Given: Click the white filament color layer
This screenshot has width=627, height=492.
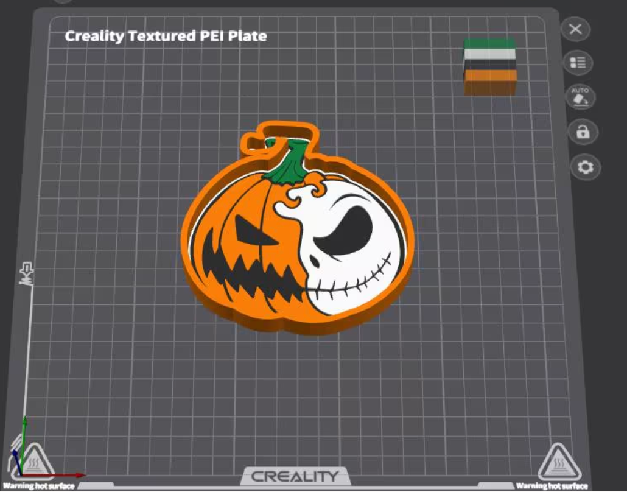Looking at the screenshot, I should click(490, 54).
